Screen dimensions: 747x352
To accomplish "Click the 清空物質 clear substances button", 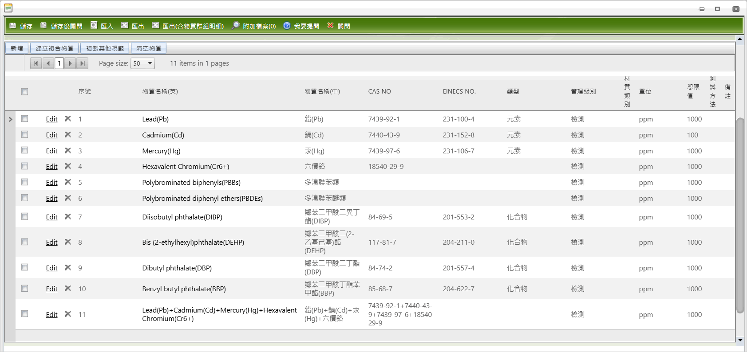I will pyautogui.click(x=149, y=48).
